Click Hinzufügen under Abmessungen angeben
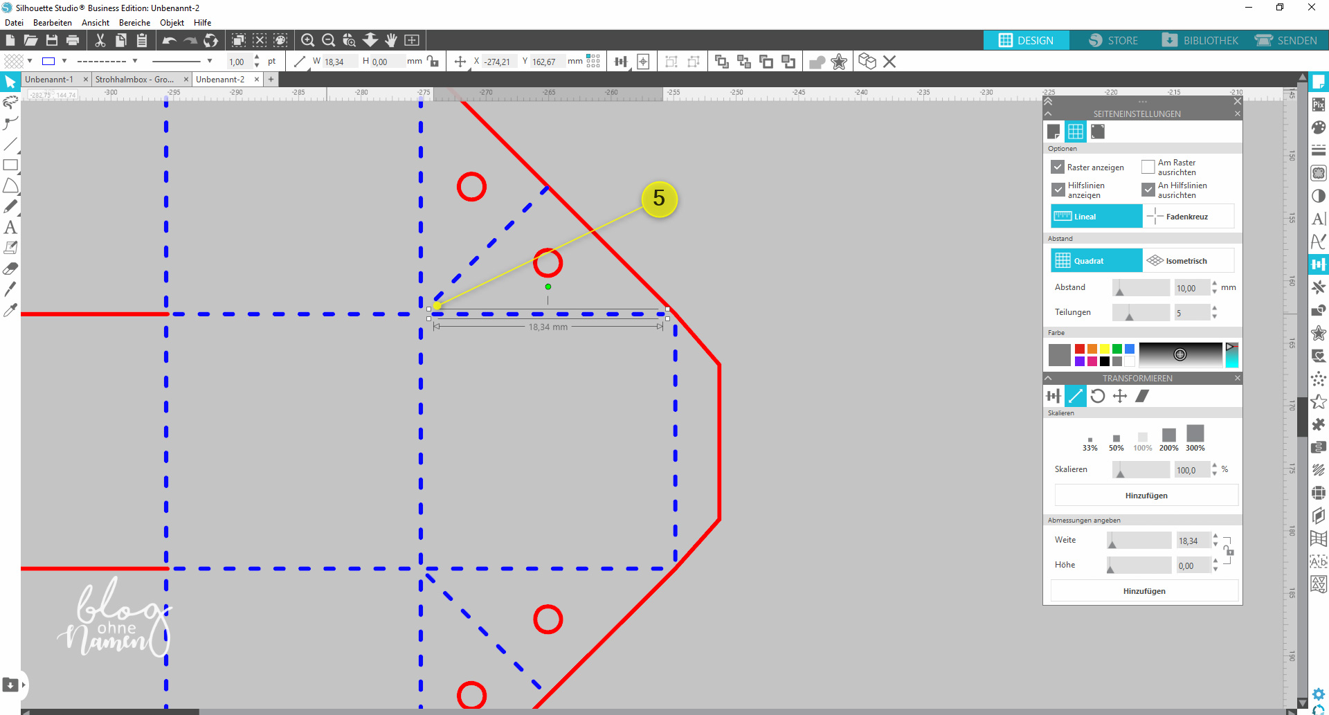Image resolution: width=1329 pixels, height=715 pixels. tap(1144, 591)
